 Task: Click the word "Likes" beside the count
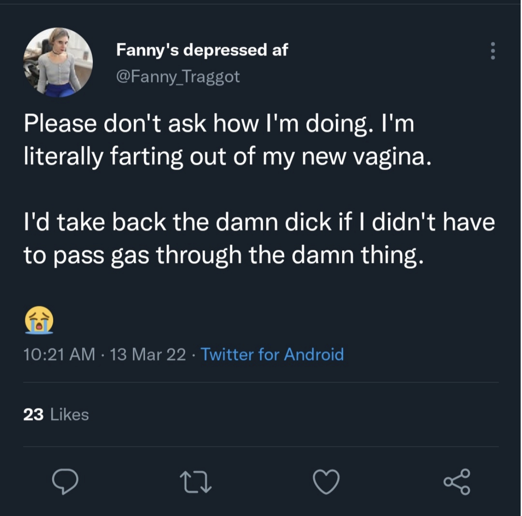tap(70, 415)
